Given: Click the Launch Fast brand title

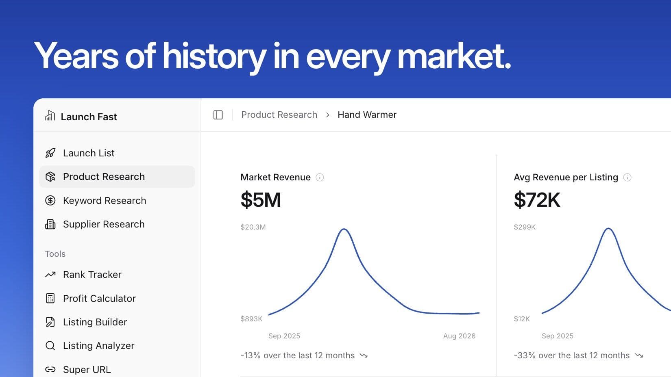Looking at the screenshot, I should (x=89, y=117).
